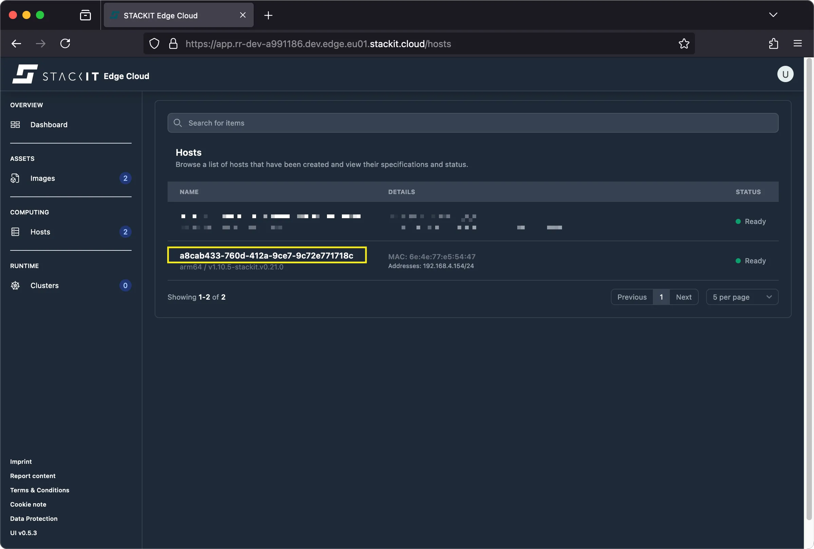This screenshot has width=814, height=549.
Task: Expand the tab list chevron
Action: 773,15
